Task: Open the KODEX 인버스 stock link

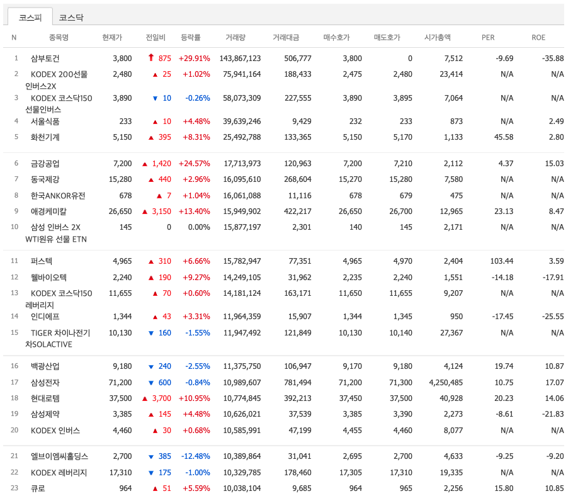Action: (55, 431)
